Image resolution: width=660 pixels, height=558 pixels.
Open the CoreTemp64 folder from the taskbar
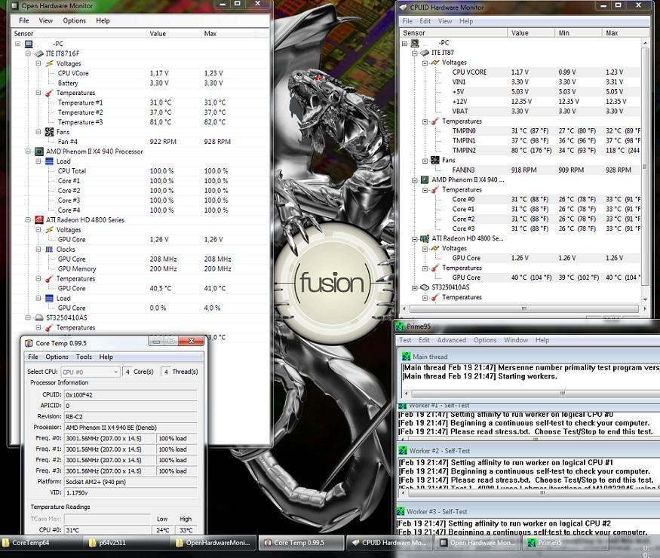click(43, 543)
